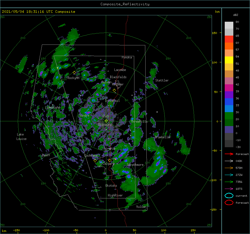Click the Lacombe city label
The height and width of the screenshot is (234, 250).
pyautogui.click(x=120, y=70)
